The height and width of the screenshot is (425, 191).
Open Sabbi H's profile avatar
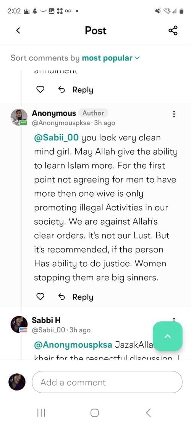coord(19,324)
